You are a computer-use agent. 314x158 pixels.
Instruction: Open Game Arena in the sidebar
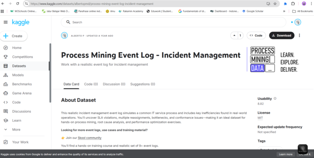point(22,93)
